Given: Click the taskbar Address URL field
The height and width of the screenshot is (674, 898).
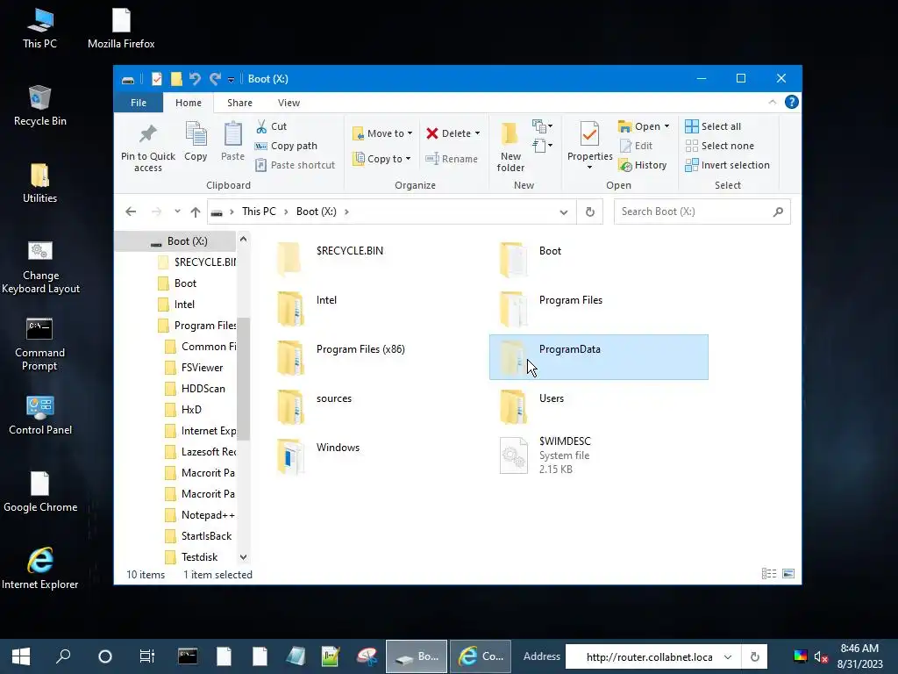Looking at the screenshot, I should pyautogui.click(x=652, y=656).
